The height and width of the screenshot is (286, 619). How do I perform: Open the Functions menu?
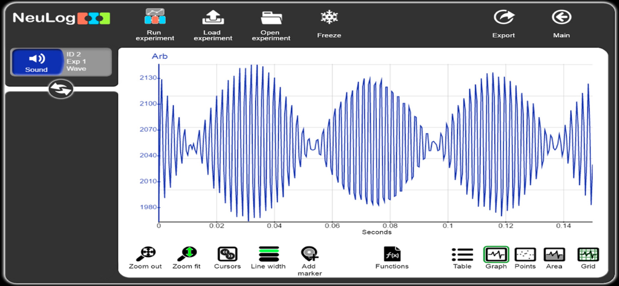(x=392, y=254)
